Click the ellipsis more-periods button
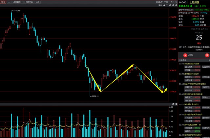Image resolution: width=210 pixels, height=138 pixels. [9, 2]
